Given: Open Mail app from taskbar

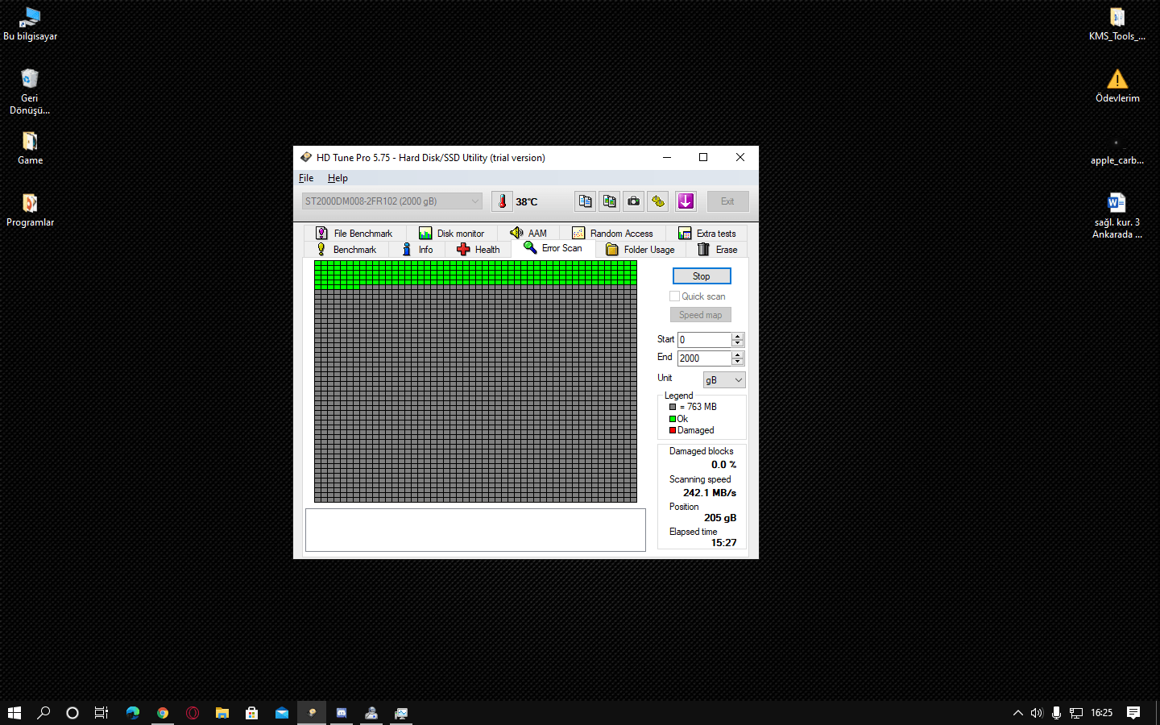Looking at the screenshot, I should [282, 713].
